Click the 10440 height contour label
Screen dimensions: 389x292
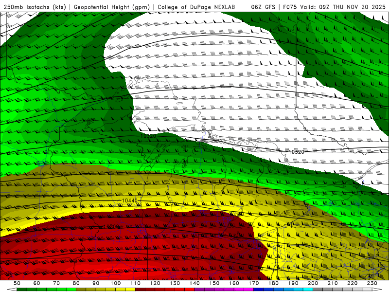(x=129, y=201)
